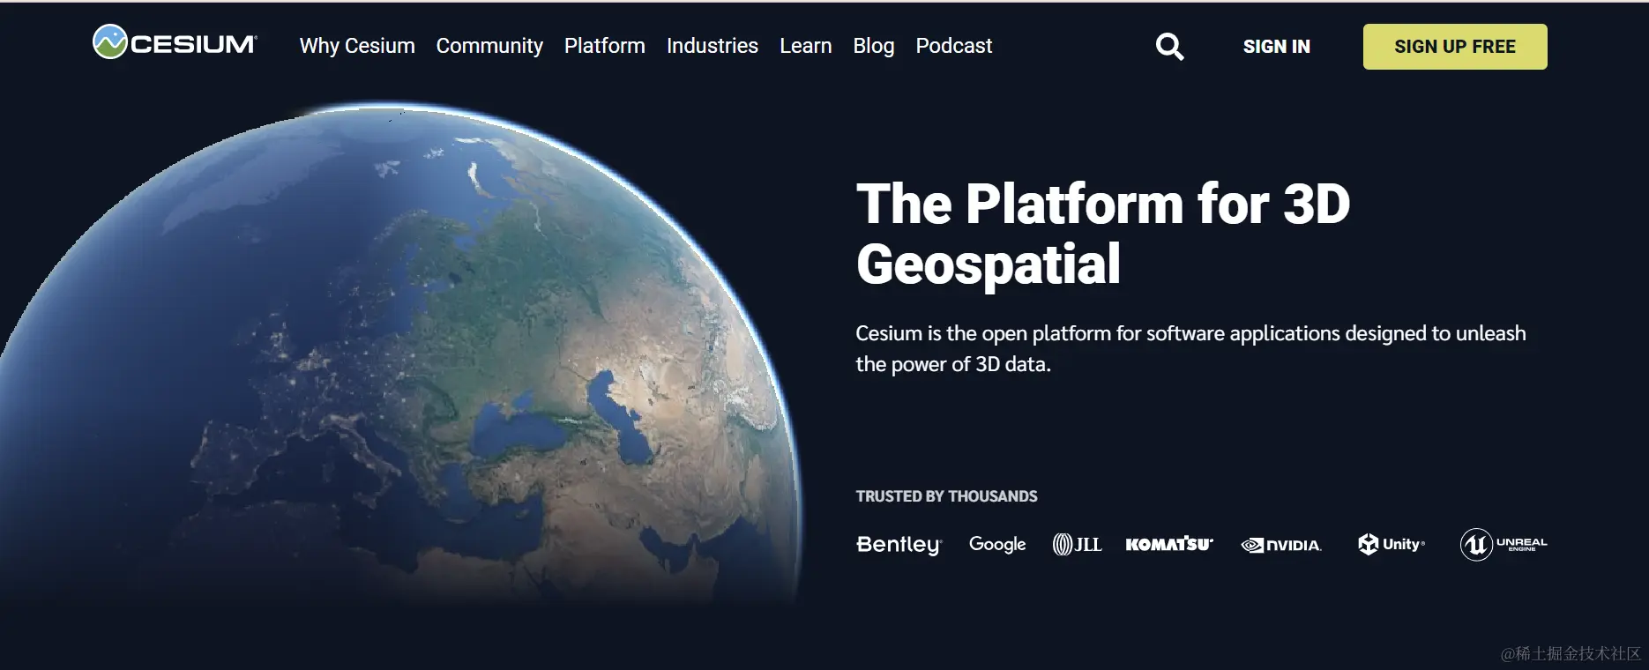The height and width of the screenshot is (670, 1649).
Task: Open the Platform menu
Action: pos(605,46)
